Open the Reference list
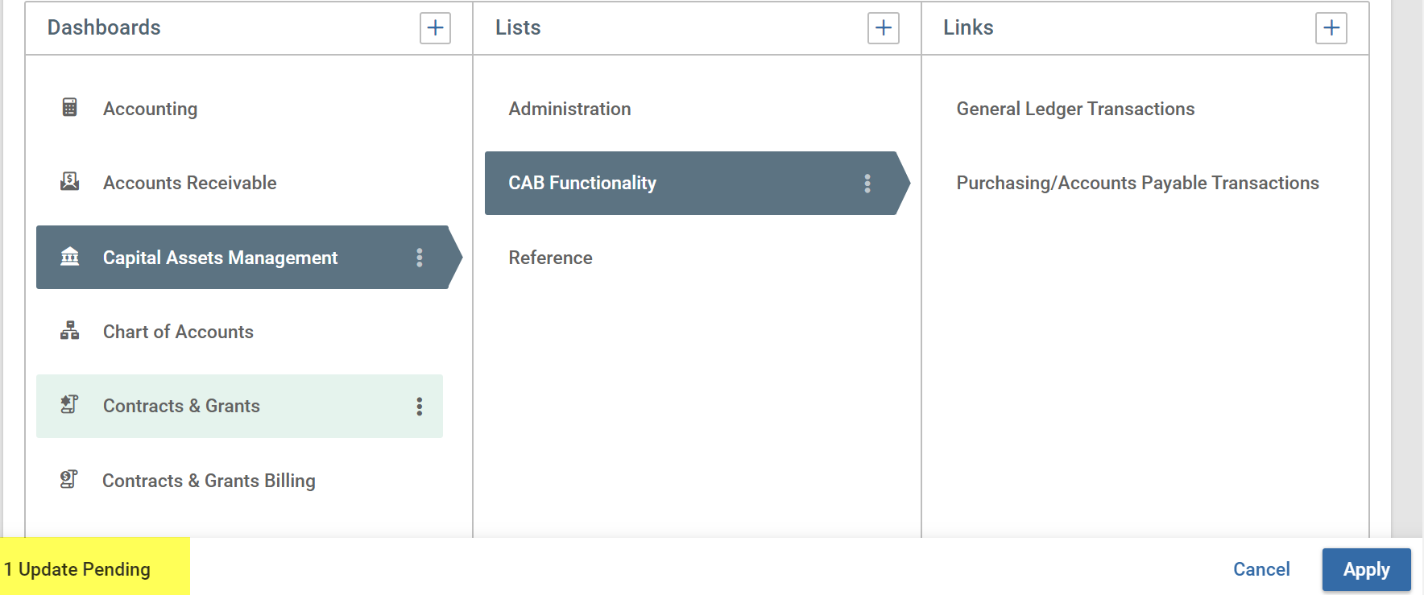The height and width of the screenshot is (595, 1424). [x=550, y=258]
